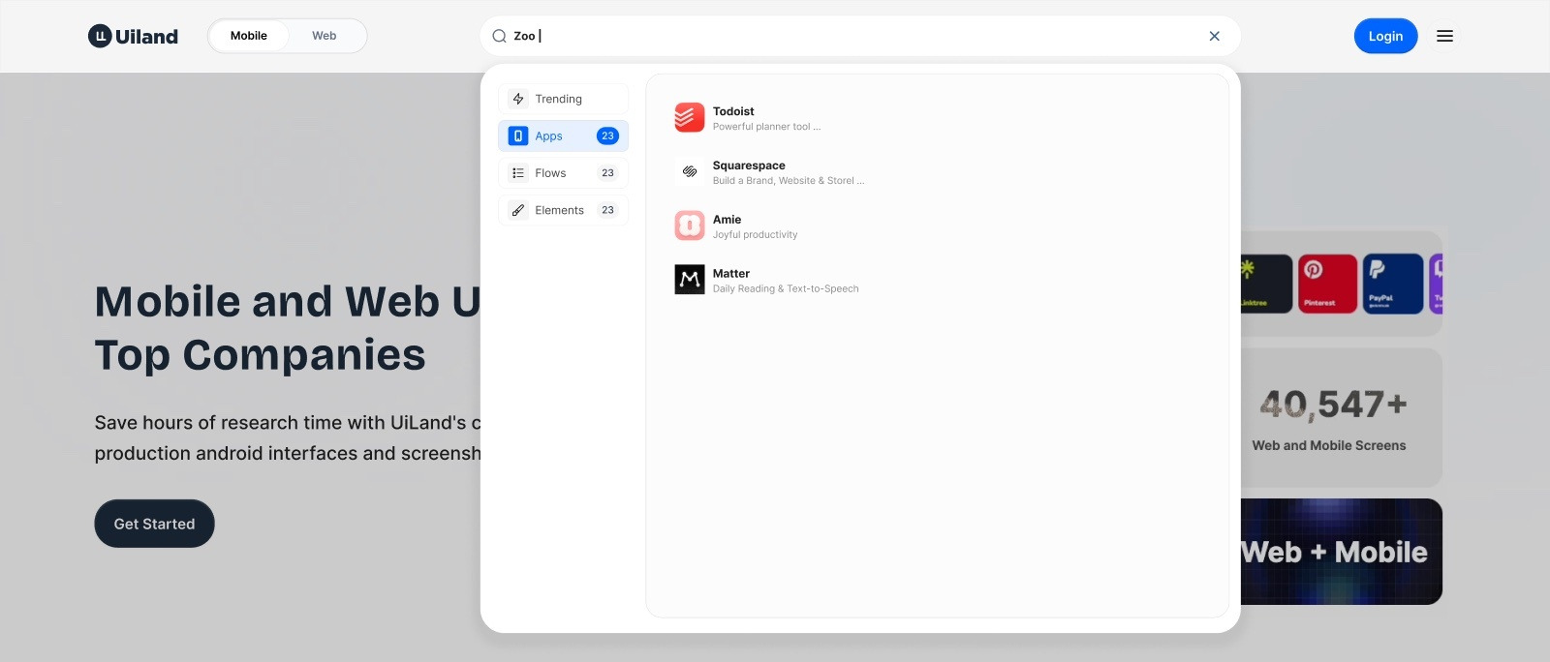Click the Elements brush icon

pos(518,210)
